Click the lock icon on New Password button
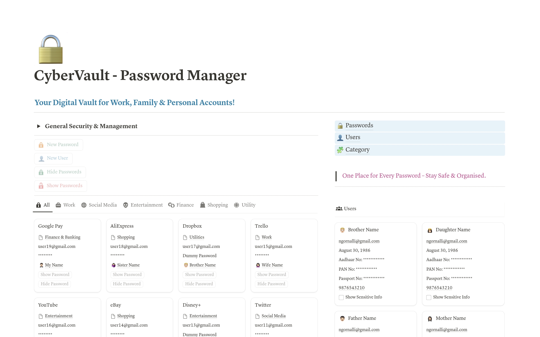This screenshot has height=337, width=540. [41, 145]
